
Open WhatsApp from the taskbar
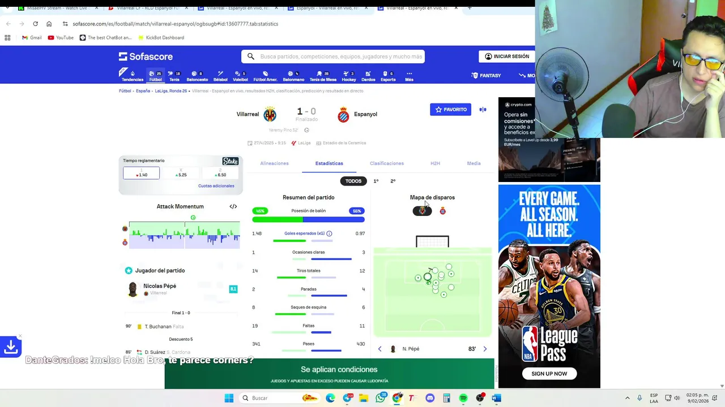[x=380, y=398]
